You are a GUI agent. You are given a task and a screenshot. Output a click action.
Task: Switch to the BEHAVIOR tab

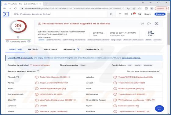[71, 49]
